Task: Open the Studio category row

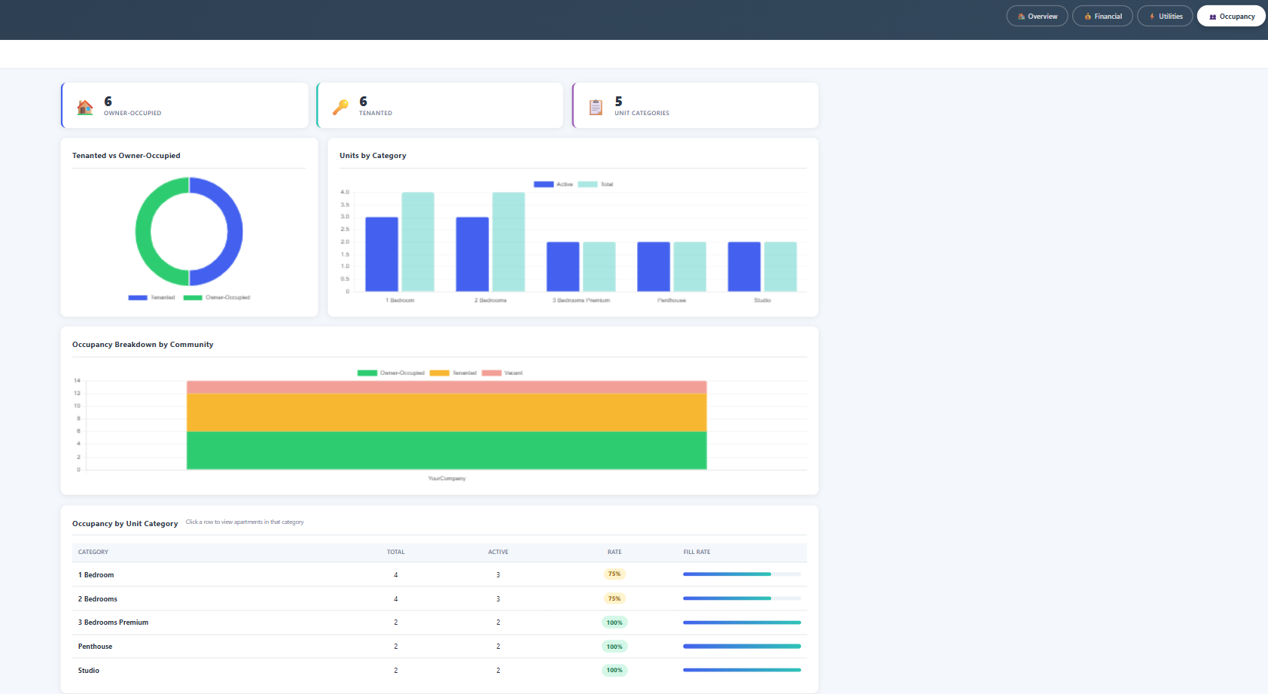Action: 439,670
